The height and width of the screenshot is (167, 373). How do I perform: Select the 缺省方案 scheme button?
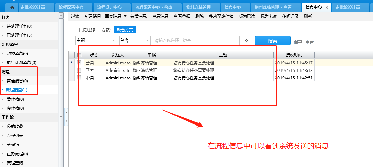(x=125, y=30)
